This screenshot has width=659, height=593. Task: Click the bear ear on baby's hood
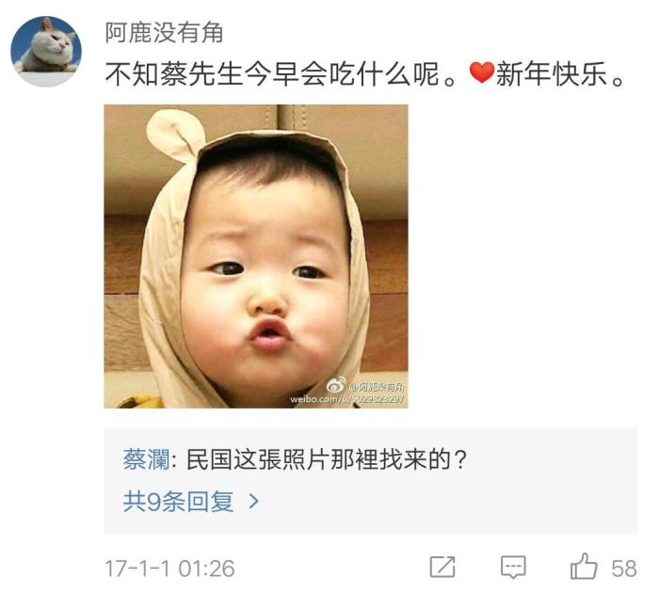175,134
